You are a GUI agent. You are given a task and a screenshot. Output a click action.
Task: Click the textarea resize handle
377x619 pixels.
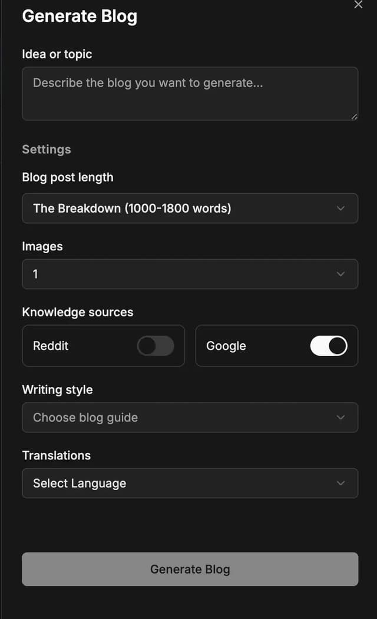355,117
